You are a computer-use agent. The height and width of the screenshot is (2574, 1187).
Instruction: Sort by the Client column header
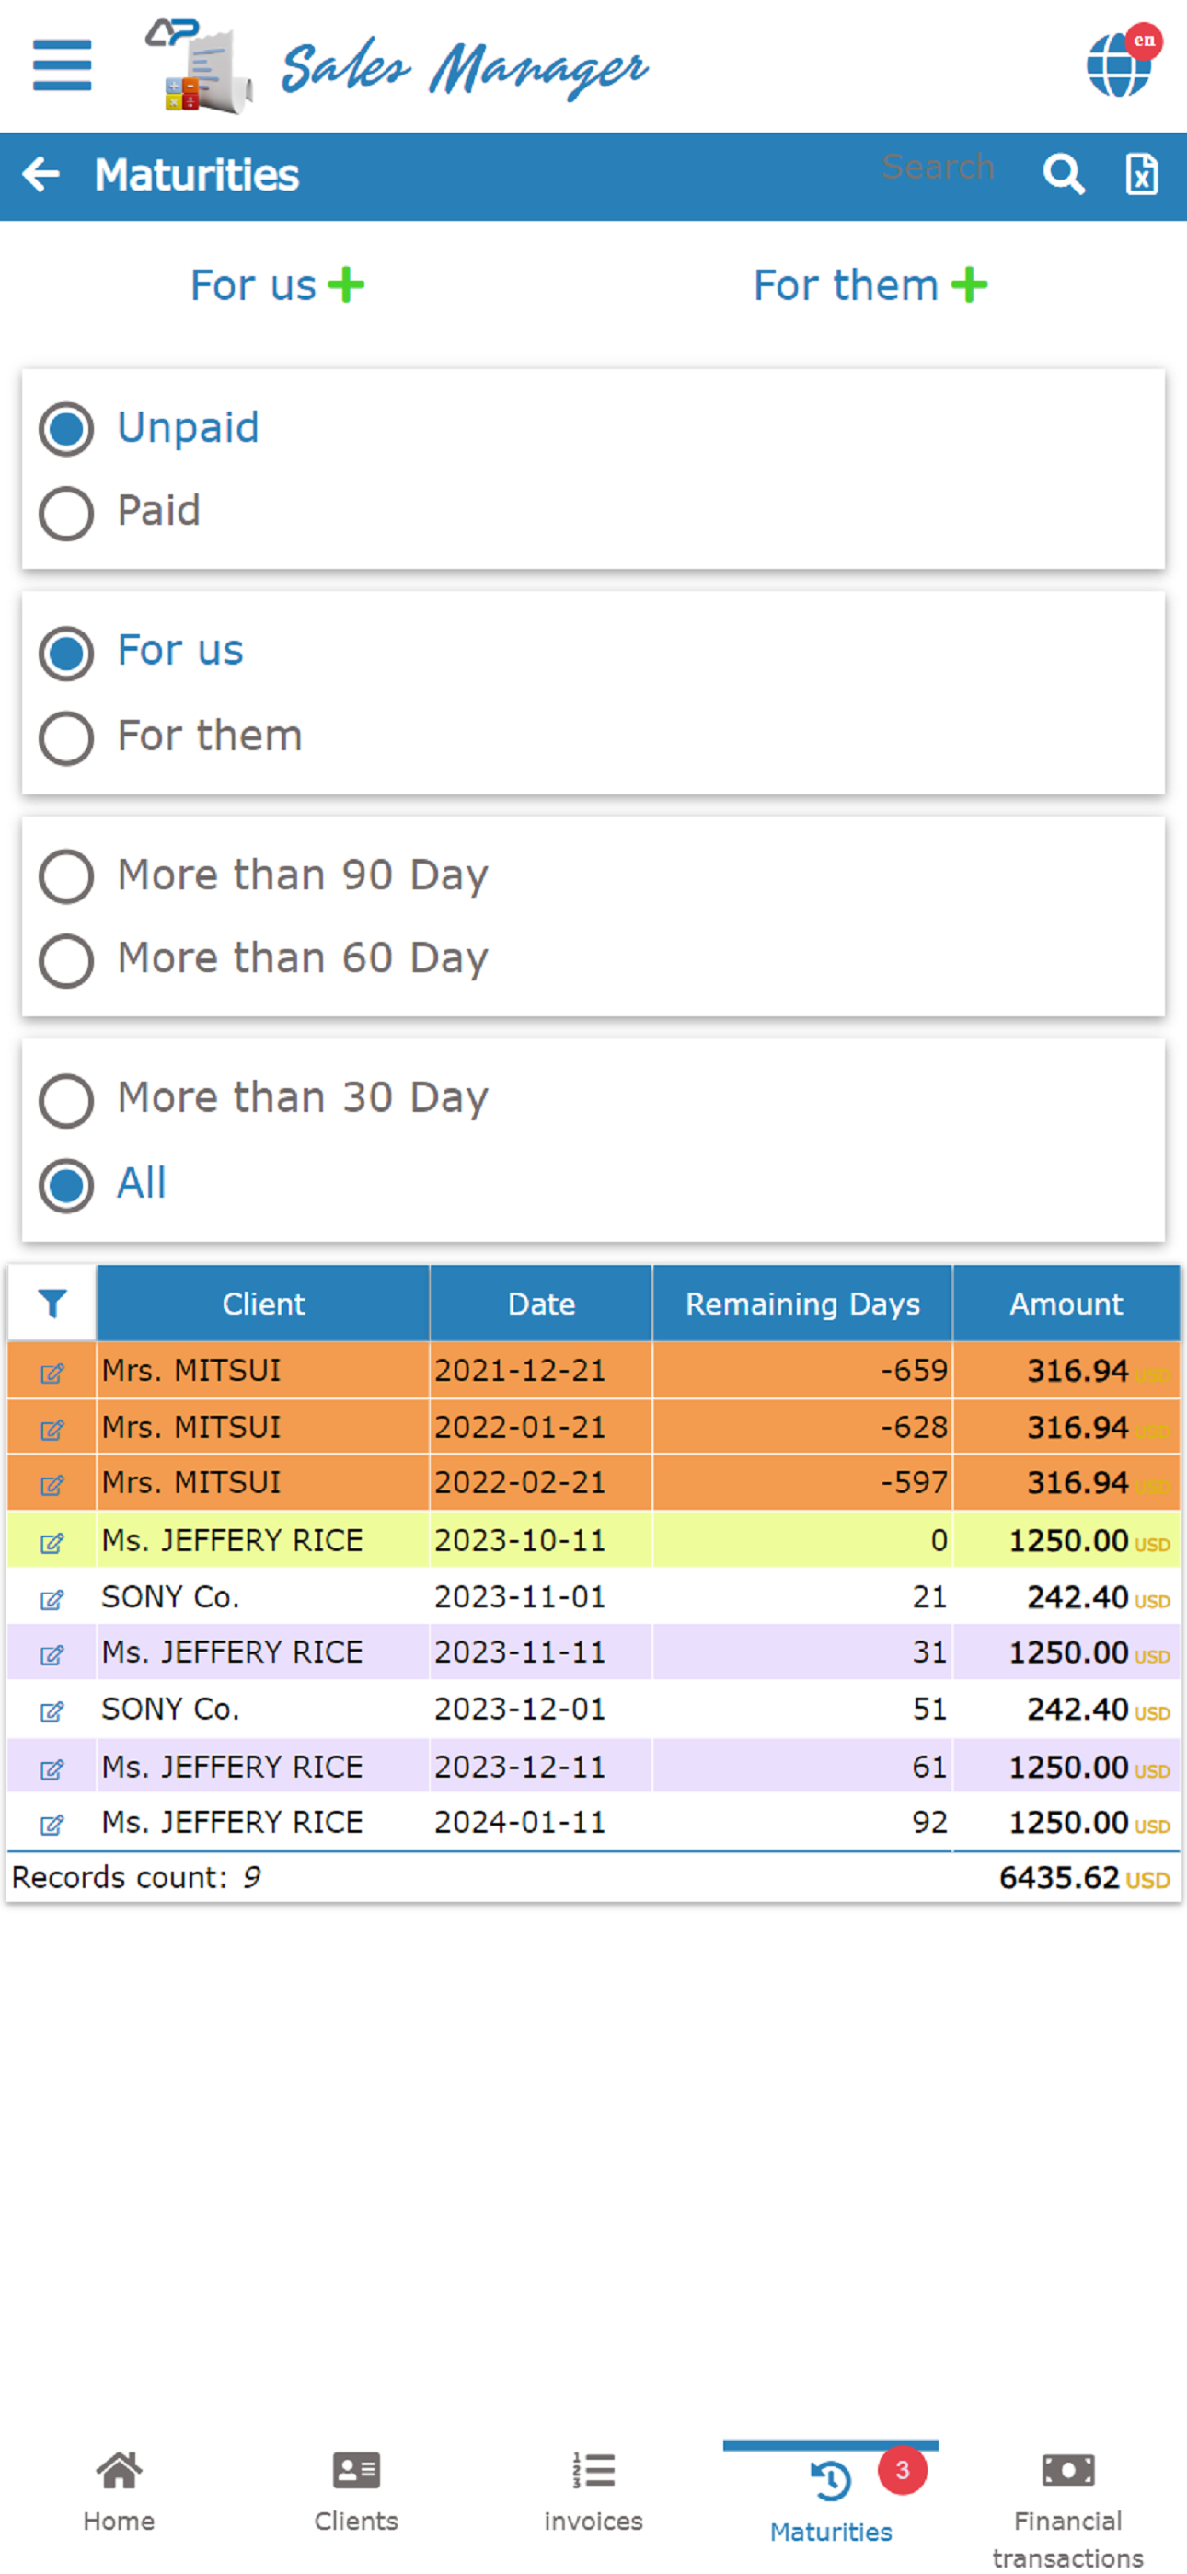[263, 1303]
